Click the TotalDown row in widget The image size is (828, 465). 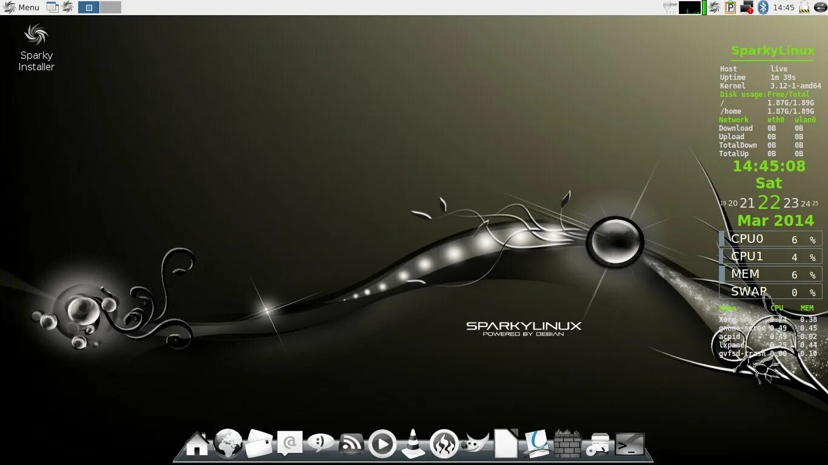click(761, 145)
